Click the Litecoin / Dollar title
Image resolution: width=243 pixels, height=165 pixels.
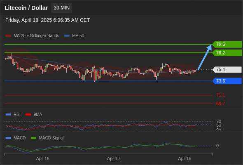click(26, 8)
